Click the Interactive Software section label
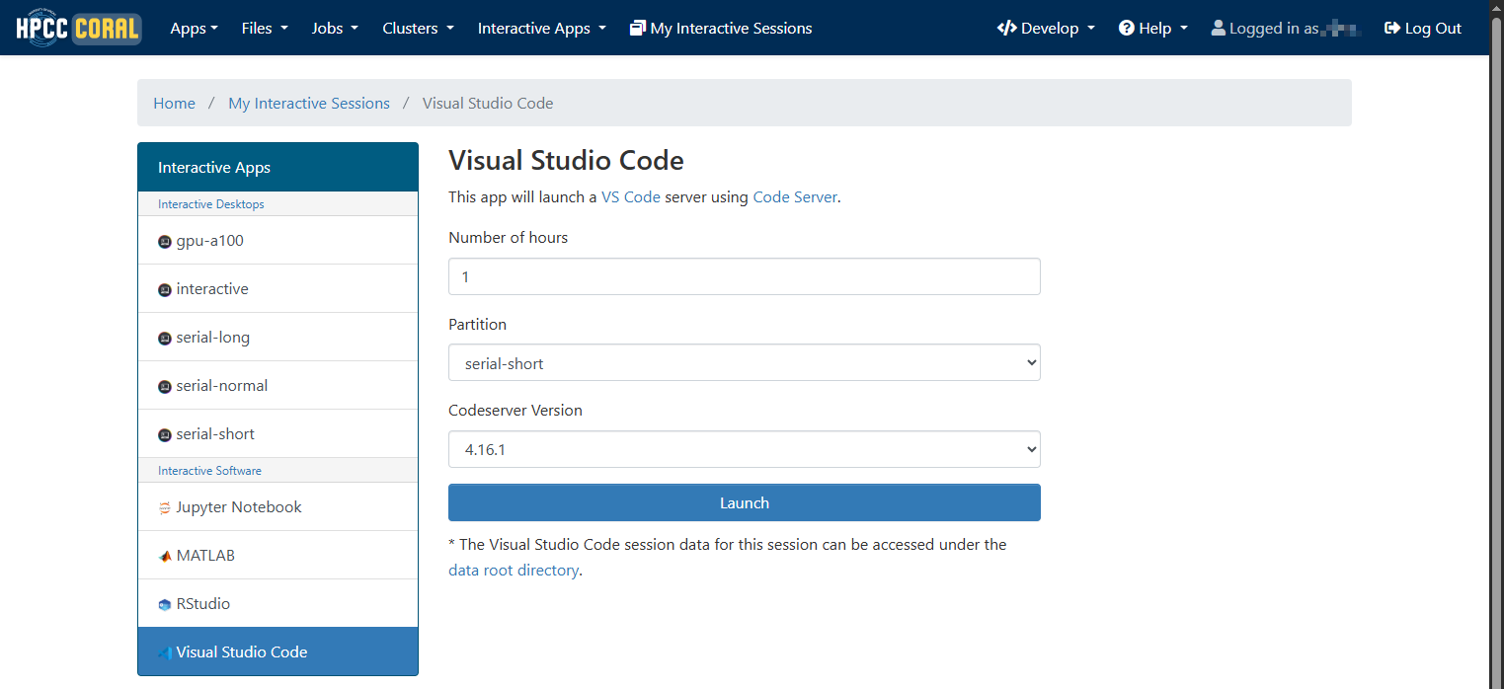This screenshot has width=1504, height=689. pyautogui.click(x=209, y=470)
